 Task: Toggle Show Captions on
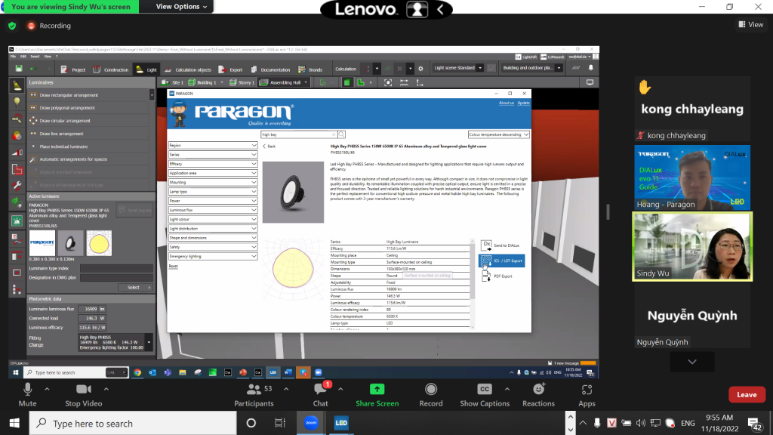485,390
